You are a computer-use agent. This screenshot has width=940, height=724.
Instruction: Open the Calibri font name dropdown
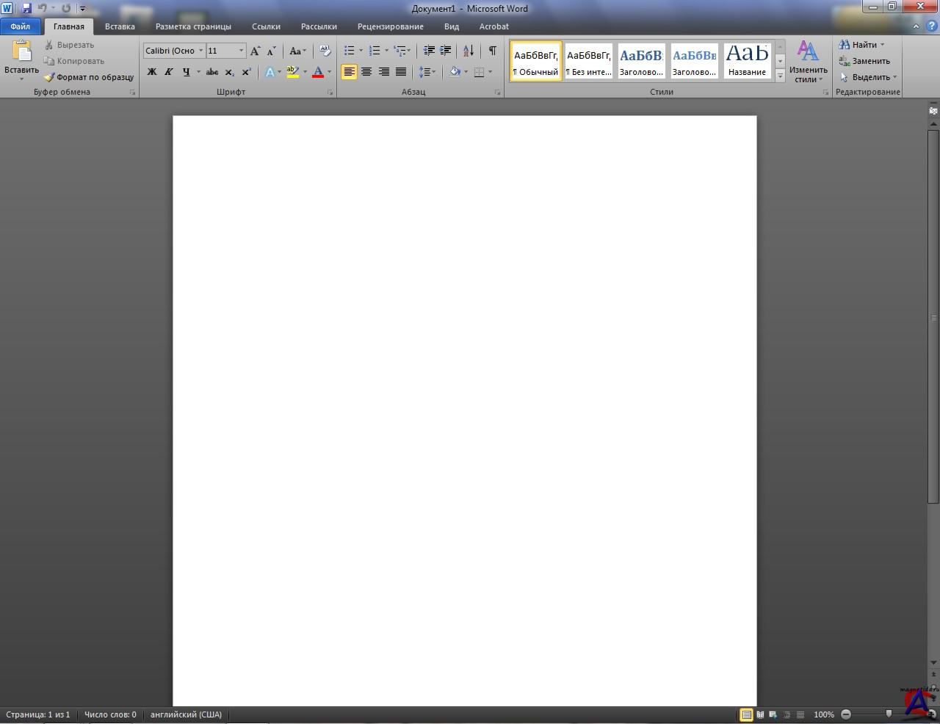pyautogui.click(x=200, y=51)
